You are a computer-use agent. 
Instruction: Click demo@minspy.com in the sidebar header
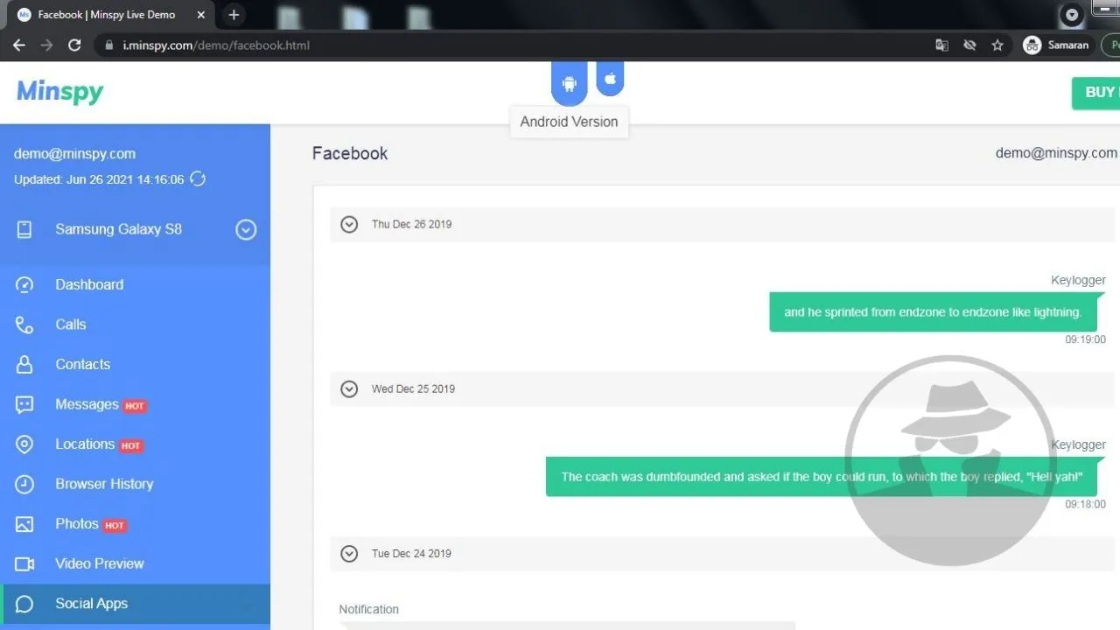[x=74, y=154]
